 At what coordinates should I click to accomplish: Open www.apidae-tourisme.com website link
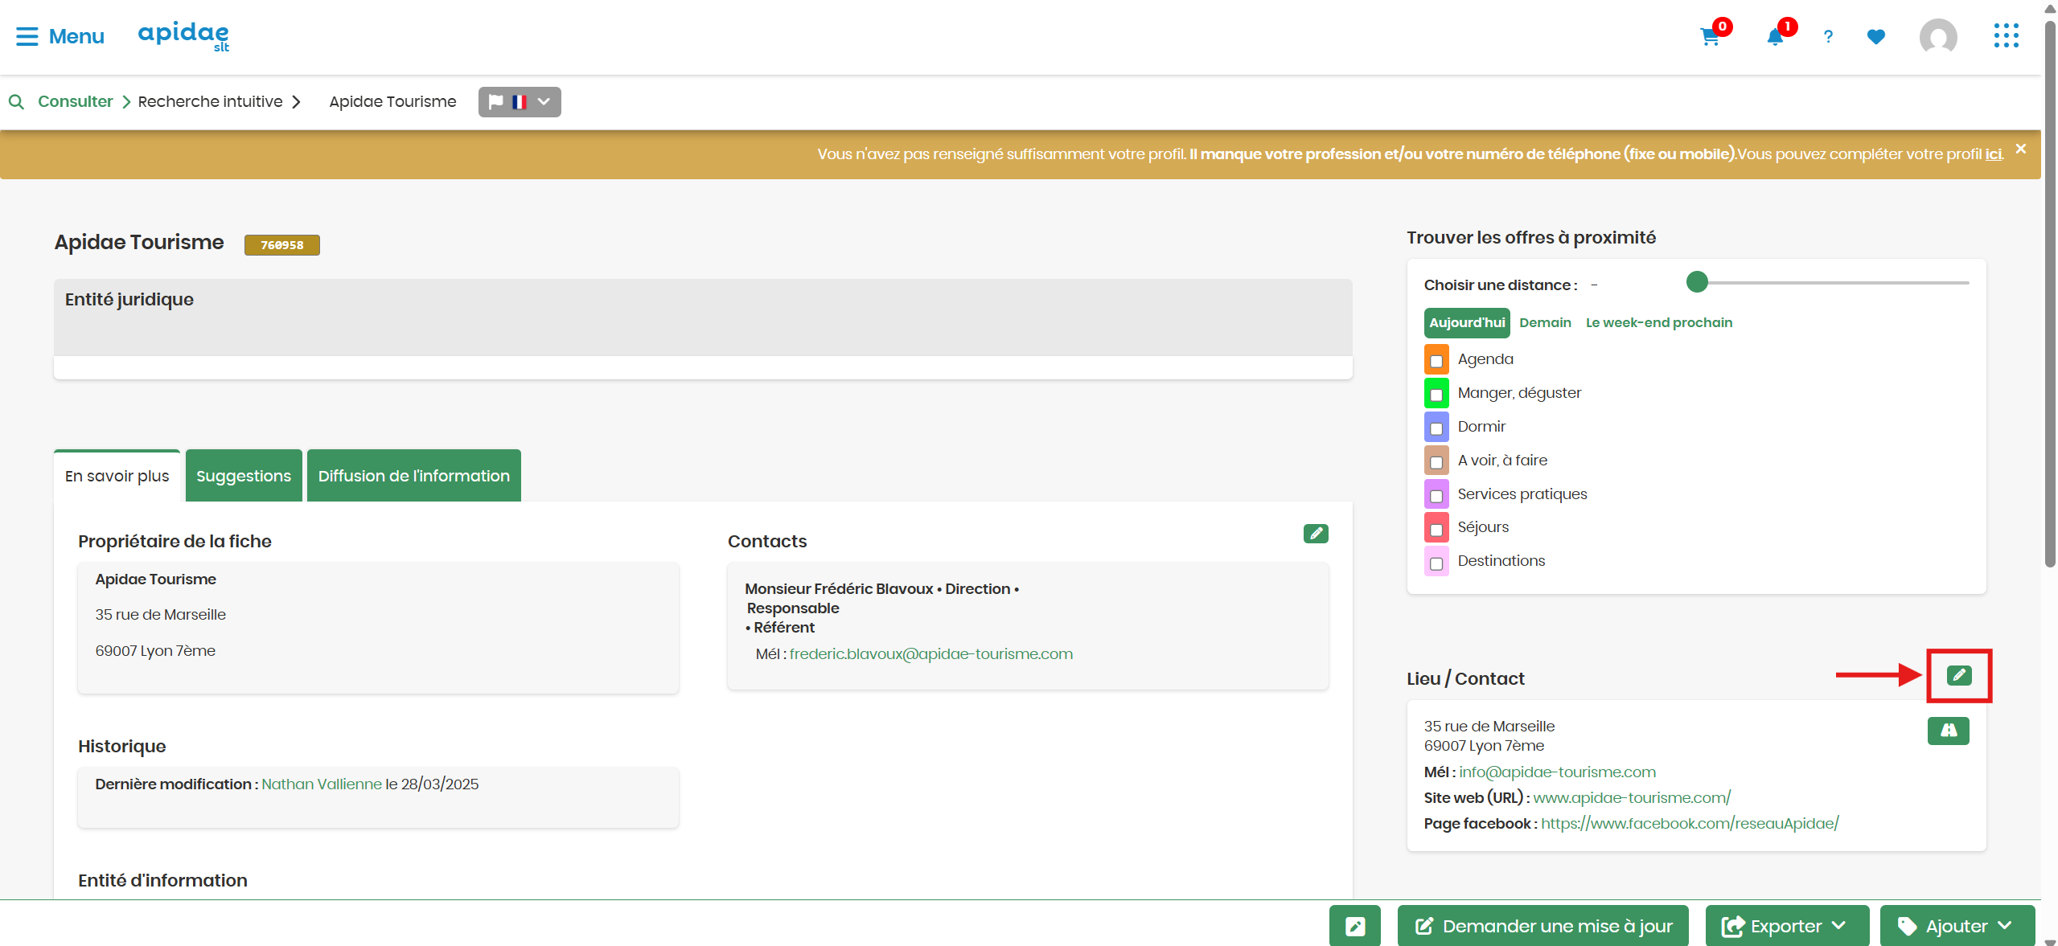click(1632, 798)
